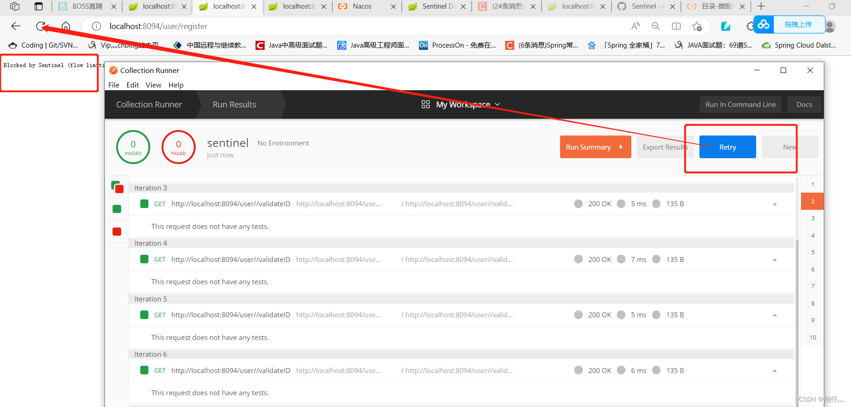Open ProcessOn bookmark
Image resolution: width=851 pixels, height=407 pixels.
click(x=457, y=45)
